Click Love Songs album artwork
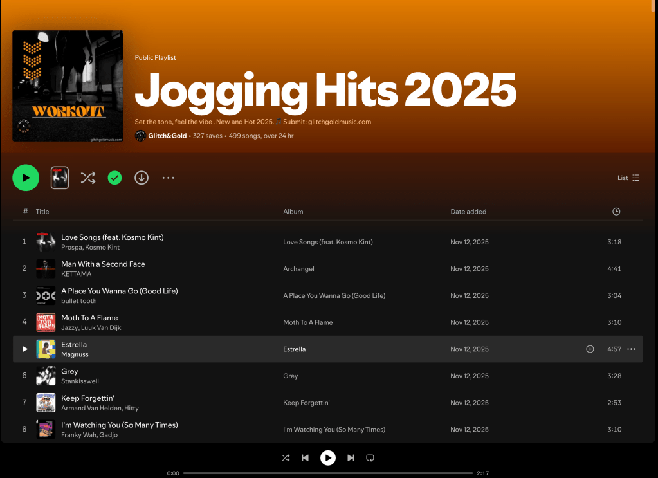Image resolution: width=658 pixels, height=478 pixels. pyautogui.click(x=46, y=242)
